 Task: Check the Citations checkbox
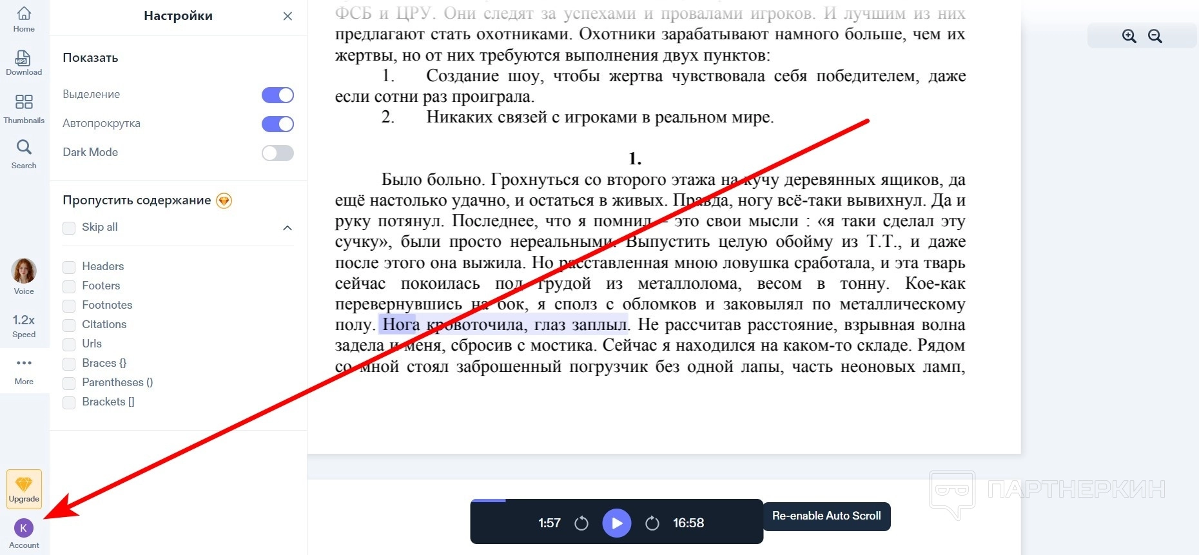(x=69, y=325)
